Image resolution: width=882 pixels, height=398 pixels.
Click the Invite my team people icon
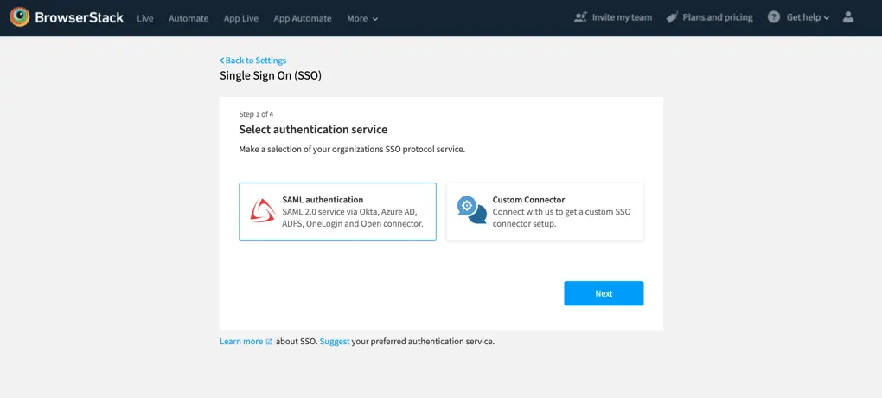tap(580, 17)
